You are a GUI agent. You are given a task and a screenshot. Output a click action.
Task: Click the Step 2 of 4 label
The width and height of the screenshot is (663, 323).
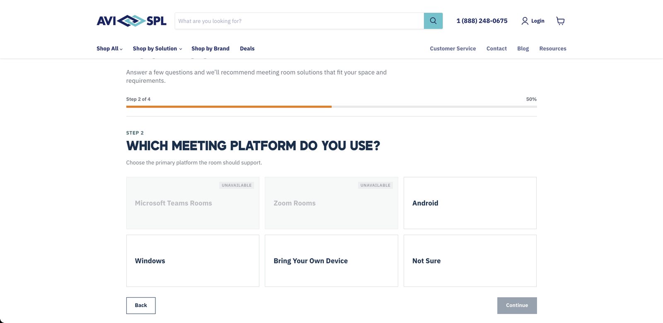[138, 99]
